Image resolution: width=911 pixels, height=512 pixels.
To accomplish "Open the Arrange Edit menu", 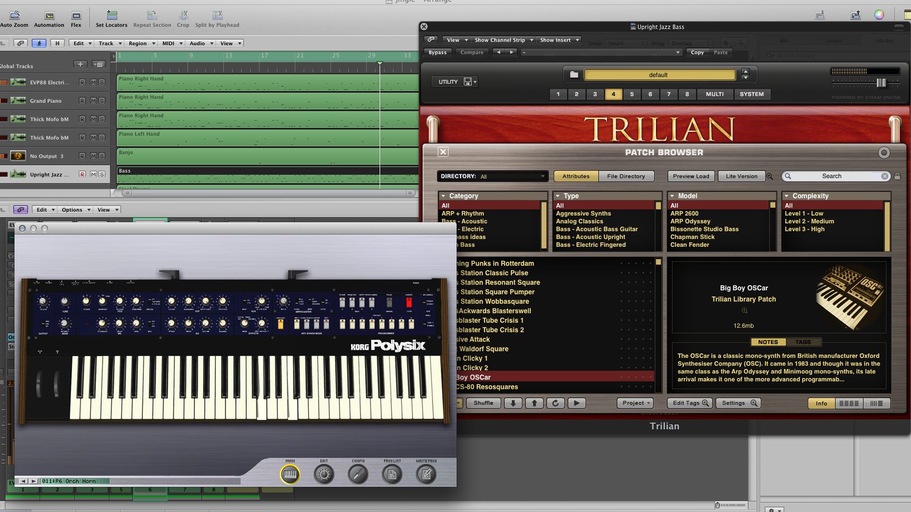I will click(82, 43).
